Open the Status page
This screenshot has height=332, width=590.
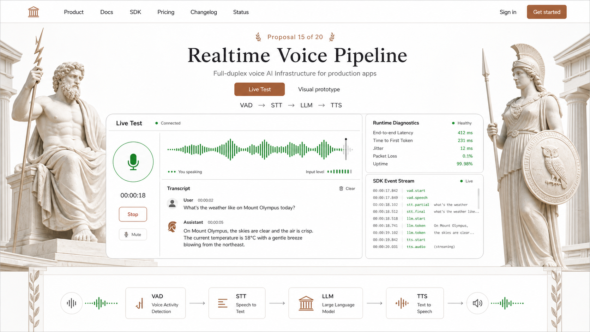tap(241, 12)
